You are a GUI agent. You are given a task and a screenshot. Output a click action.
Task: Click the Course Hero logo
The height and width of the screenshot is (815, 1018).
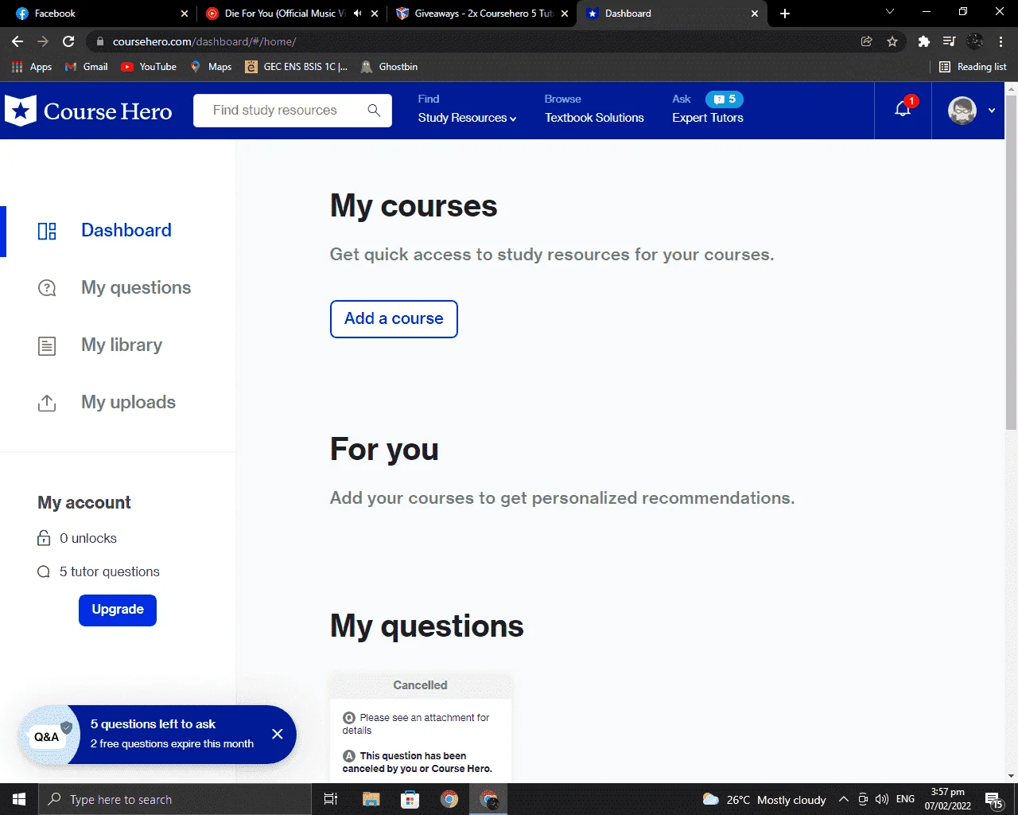pos(88,111)
